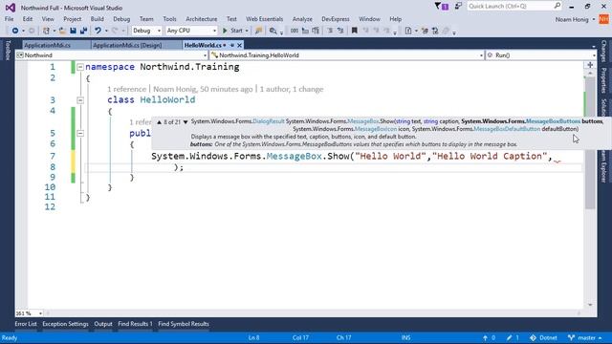Click the Save All toolbar icon
The width and height of the screenshot is (612, 344).
83,31
